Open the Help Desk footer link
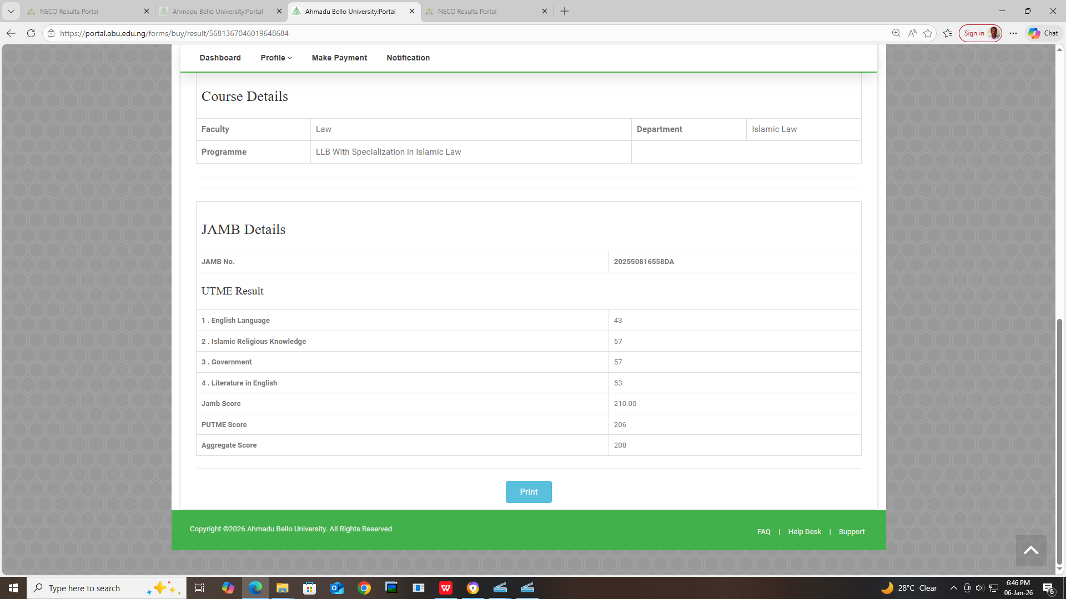The width and height of the screenshot is (1066, 599). coord(804,531)
